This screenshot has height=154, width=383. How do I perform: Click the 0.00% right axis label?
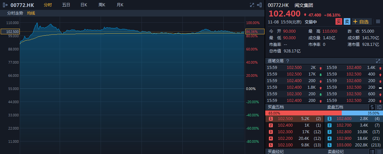[251, 89]
